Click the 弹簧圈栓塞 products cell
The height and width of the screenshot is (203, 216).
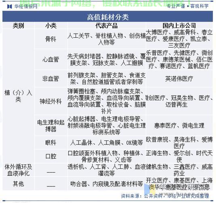pyautogui.click(x=106, y=101)
